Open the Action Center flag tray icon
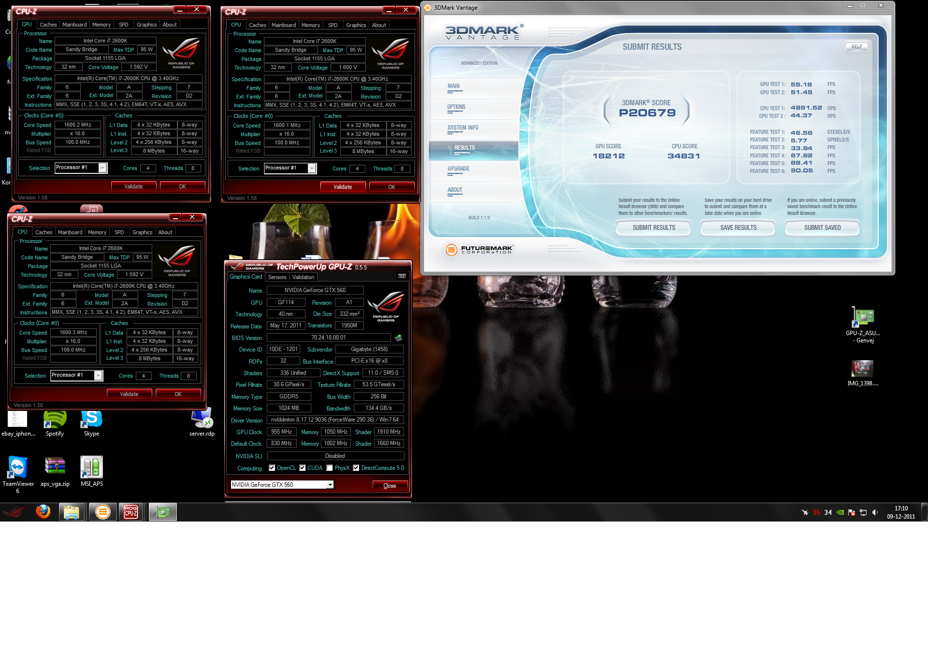This screenshot has height=649, width=928. pyautogui.click(x=852, y=512)
